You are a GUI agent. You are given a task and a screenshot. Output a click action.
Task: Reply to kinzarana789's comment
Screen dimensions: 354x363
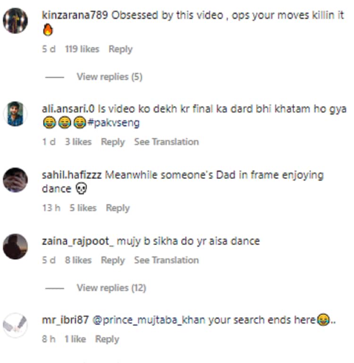(120, 49)
